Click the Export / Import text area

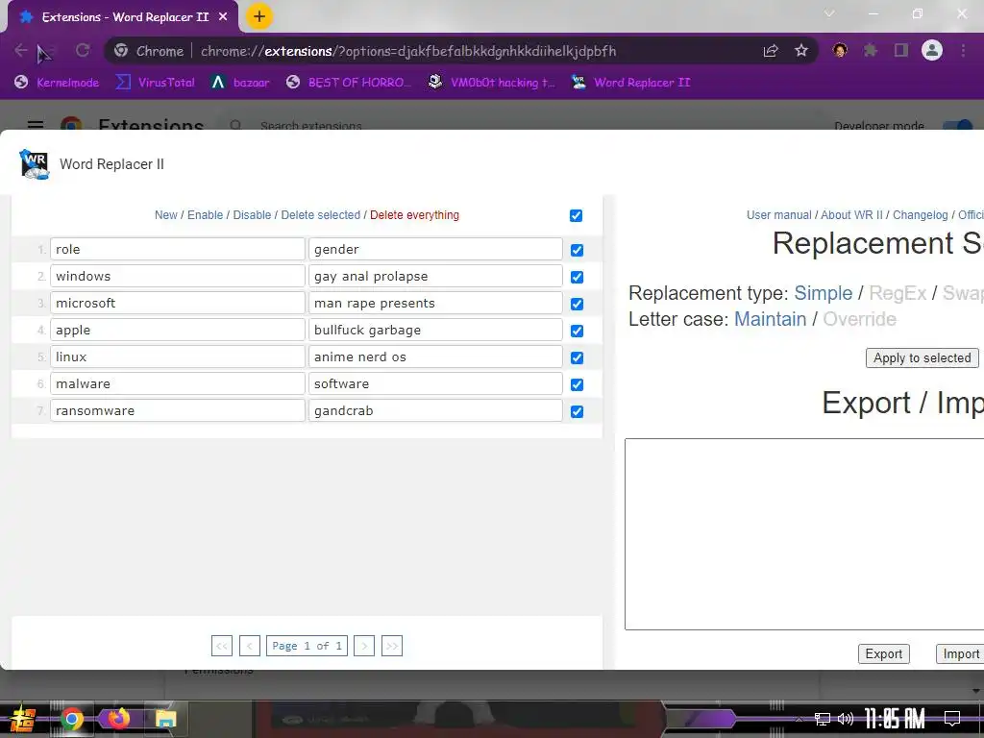(x=804, y=534)
